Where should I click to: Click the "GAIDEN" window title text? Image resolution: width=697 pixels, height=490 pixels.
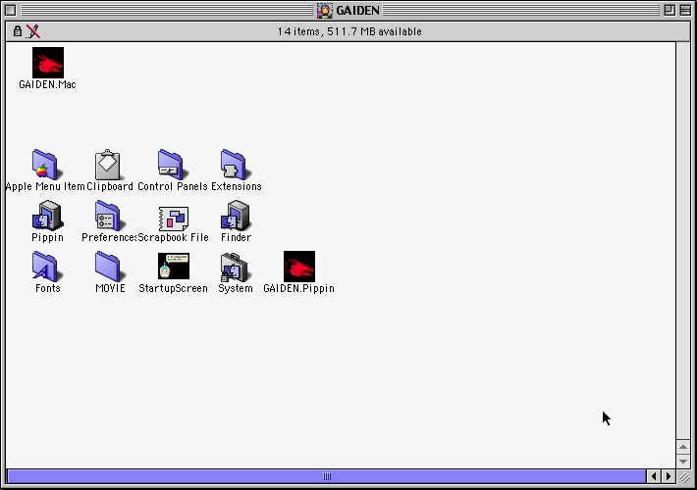click(358, 10)
